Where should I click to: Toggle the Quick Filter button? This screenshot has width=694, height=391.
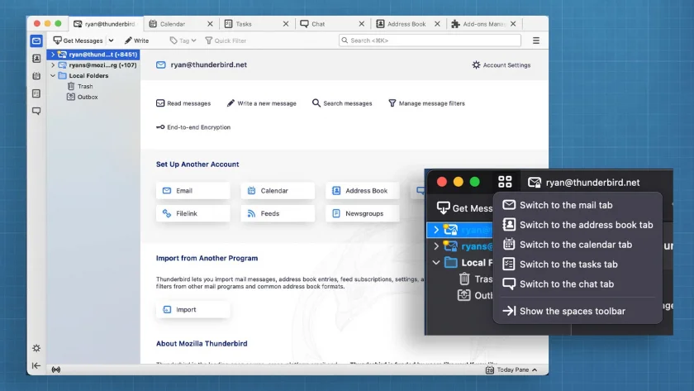226,41
